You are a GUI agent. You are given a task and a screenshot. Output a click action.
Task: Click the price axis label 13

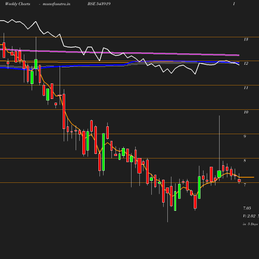click(x=246, y=39)
